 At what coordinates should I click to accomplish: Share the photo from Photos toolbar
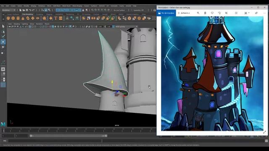pyautogui.click(x=256, y=13)
